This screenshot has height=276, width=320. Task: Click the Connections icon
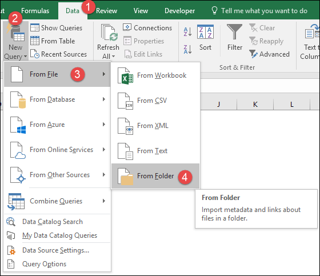(127, 27)
